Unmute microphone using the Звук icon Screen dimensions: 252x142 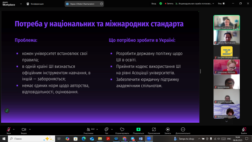[9, 129]
